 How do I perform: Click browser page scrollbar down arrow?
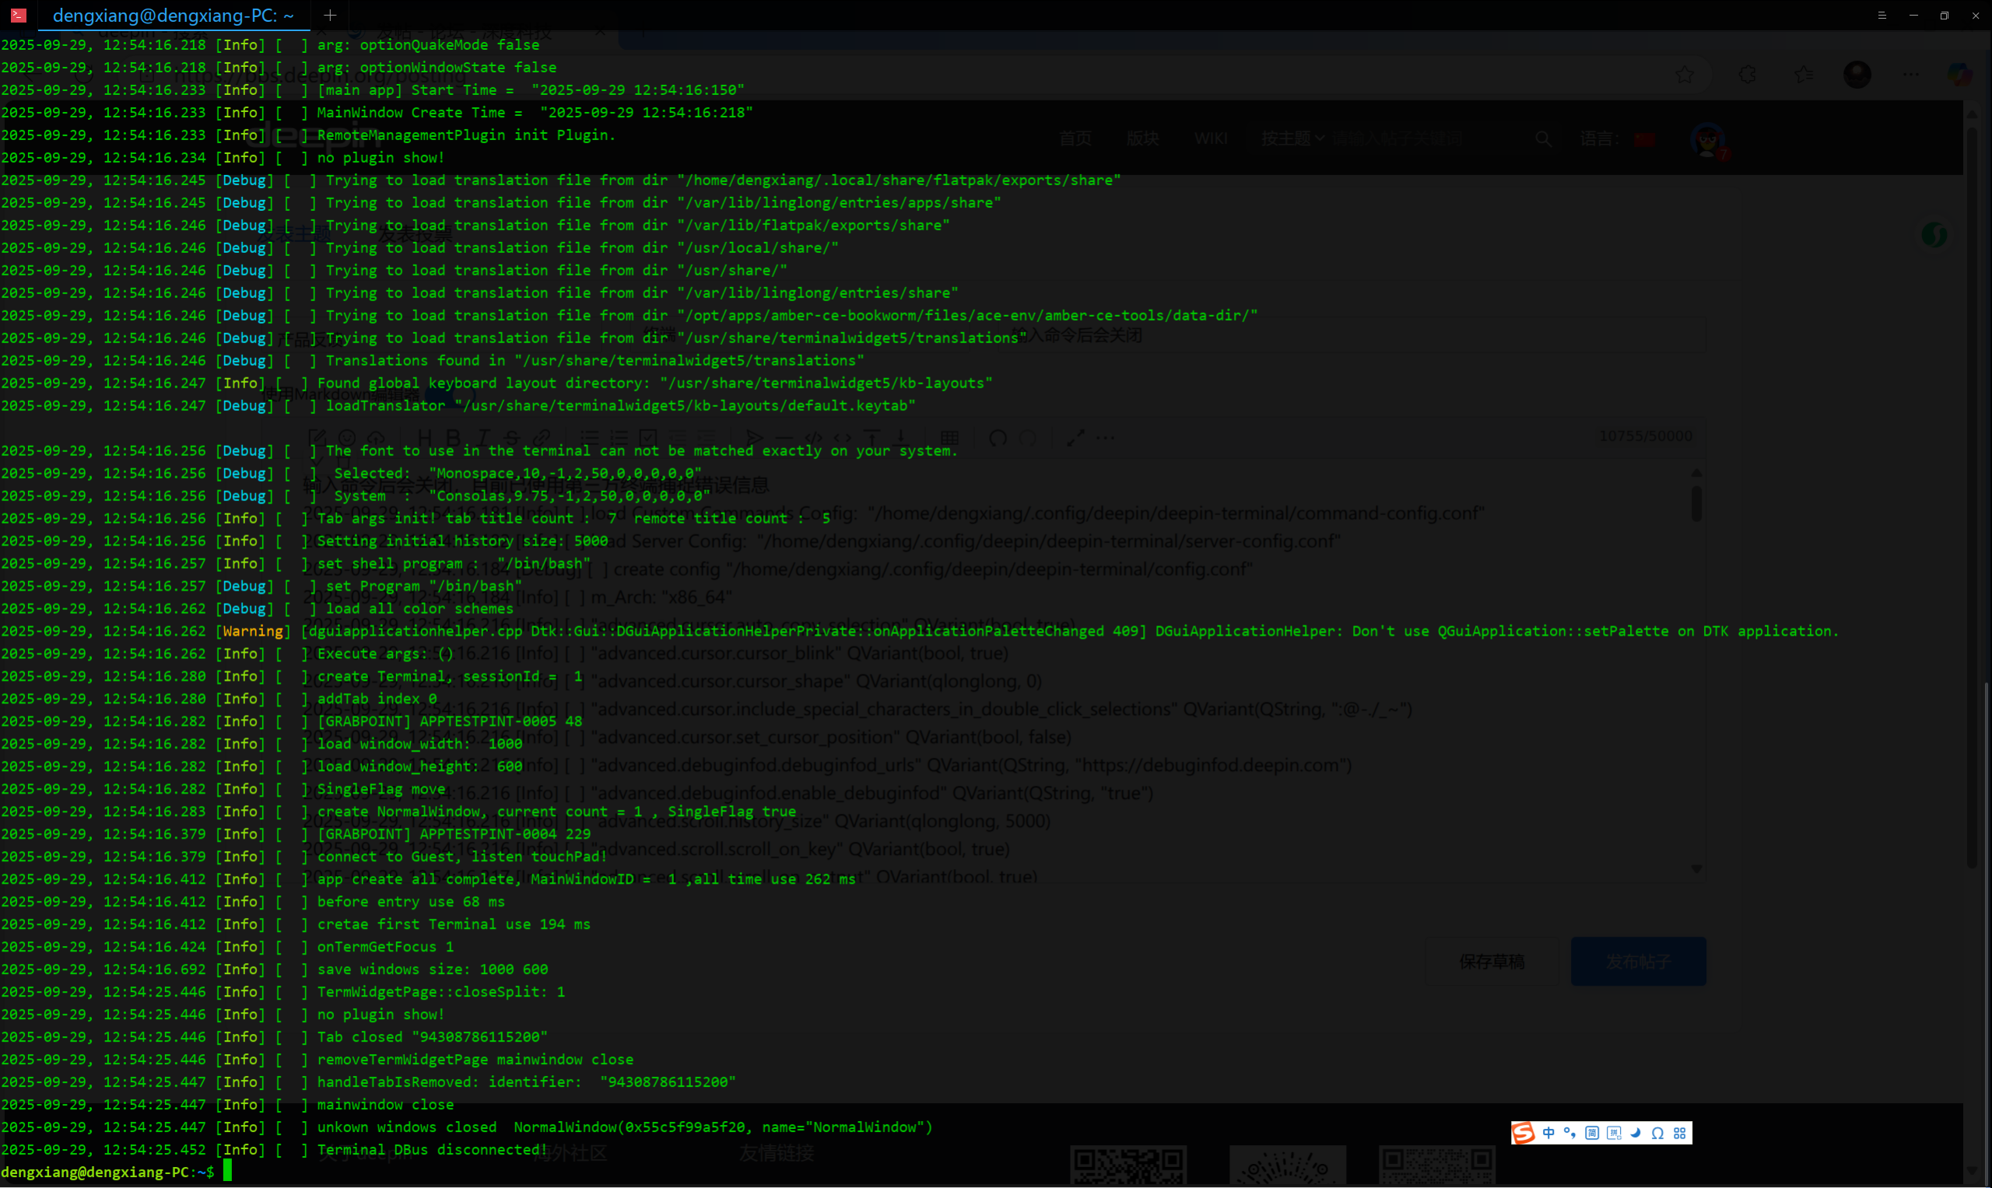[x=1972, y=1170]
